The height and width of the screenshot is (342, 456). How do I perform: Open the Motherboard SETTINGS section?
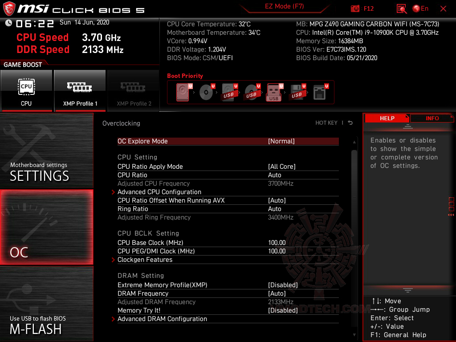pos(46,151)
